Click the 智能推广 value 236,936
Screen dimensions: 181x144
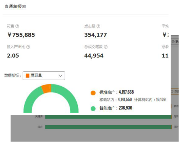coord(125,108)
